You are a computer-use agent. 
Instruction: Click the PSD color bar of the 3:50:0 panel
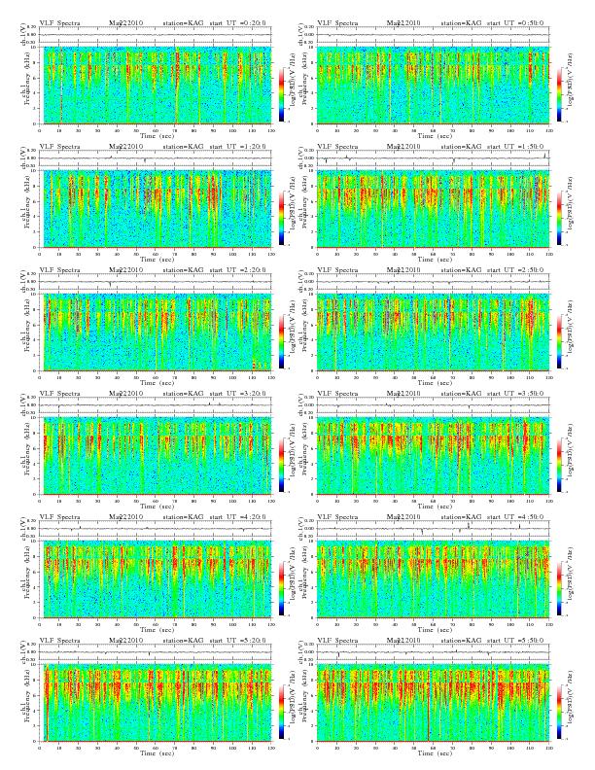(x=560, y=465)
